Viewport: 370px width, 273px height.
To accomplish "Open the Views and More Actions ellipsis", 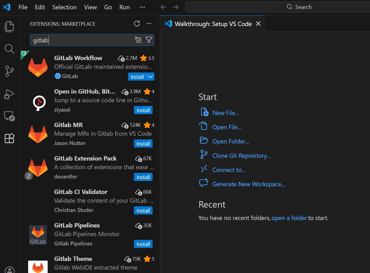I will (149, 24).
